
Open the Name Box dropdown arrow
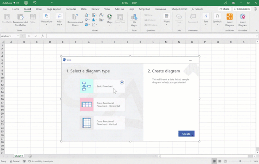tap(18, 36)
